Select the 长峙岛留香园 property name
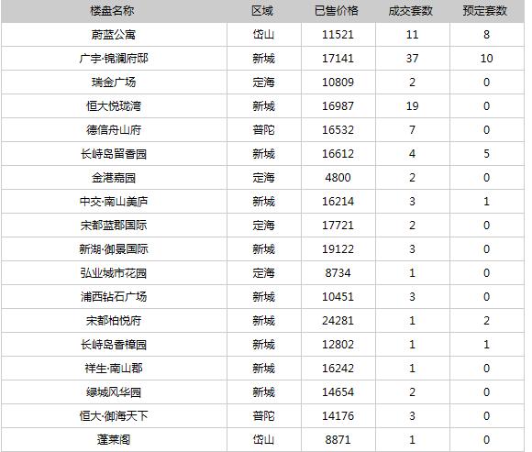Screen dimensions: 532x452 [114, 154]
